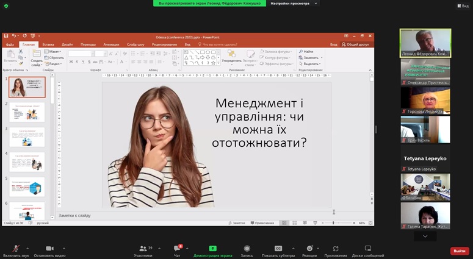This screenshot has height=259, width=473.
Task: Click Общий доступ share button
Action: click(355, 44)
